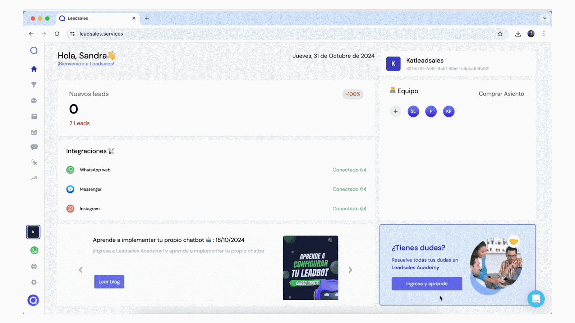Expand the browser tab search dropdown

point(544,18)
